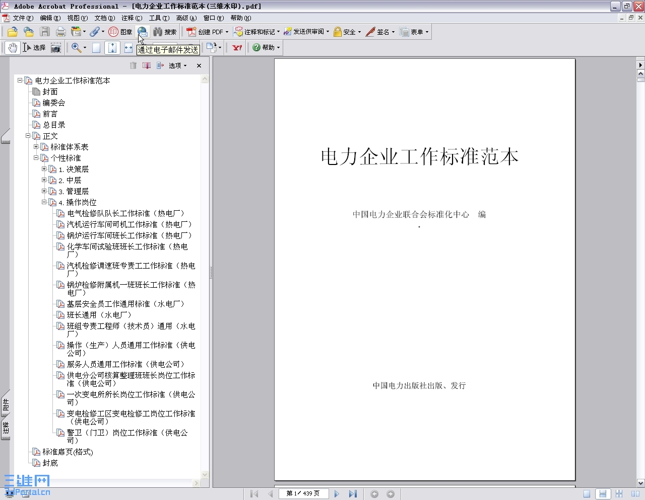Select the 封面 bookmark

50,92
